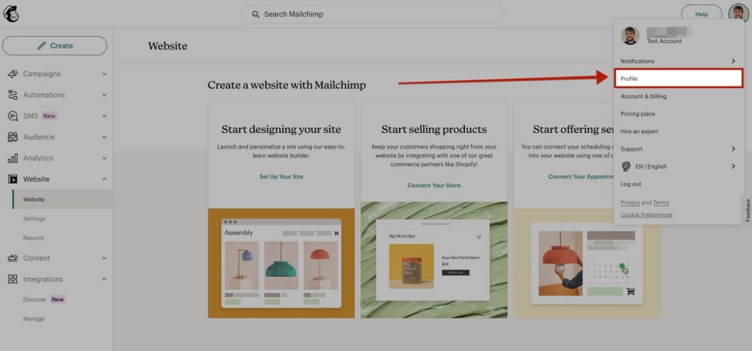The height and width of the screenshot is (351, 752).
Task: Collapse the Website section chevron
Action: pyautogui.click(x=104, y=179)
